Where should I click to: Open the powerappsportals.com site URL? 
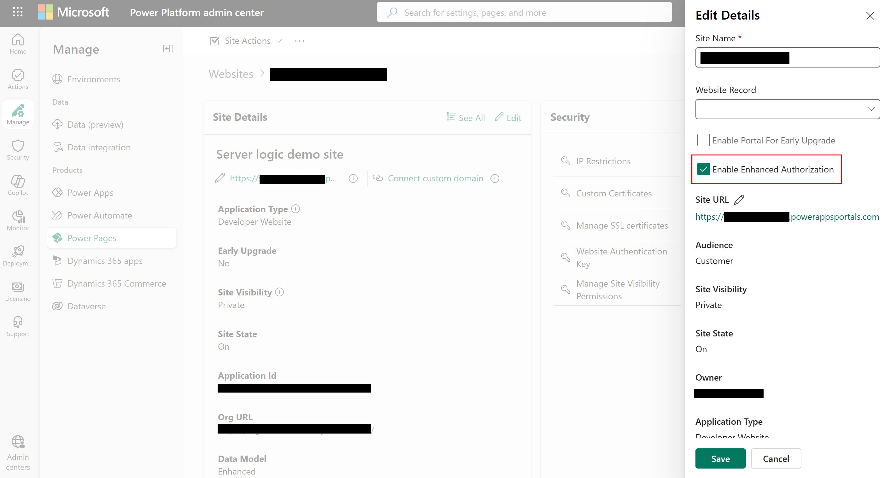[x=787, y=217]
